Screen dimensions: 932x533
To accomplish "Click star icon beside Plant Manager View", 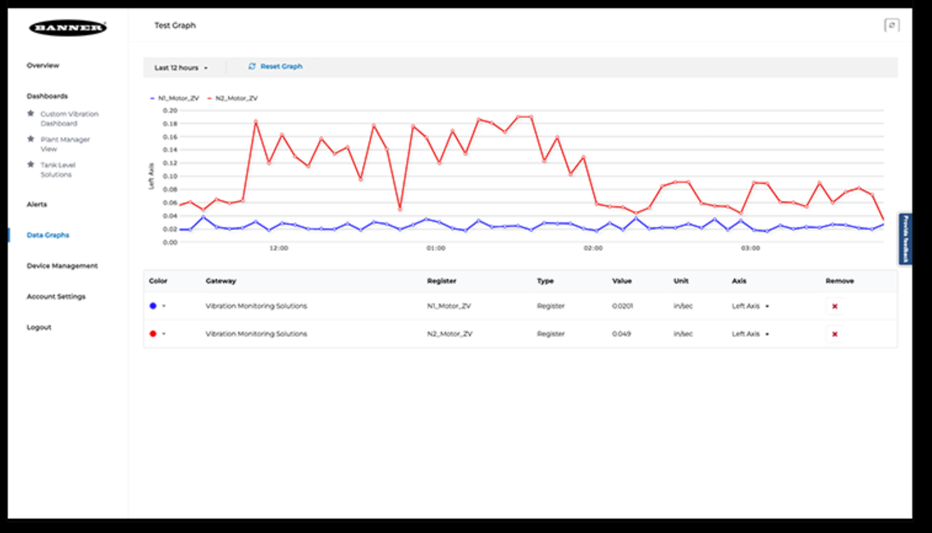I will (x=31, y=139).
